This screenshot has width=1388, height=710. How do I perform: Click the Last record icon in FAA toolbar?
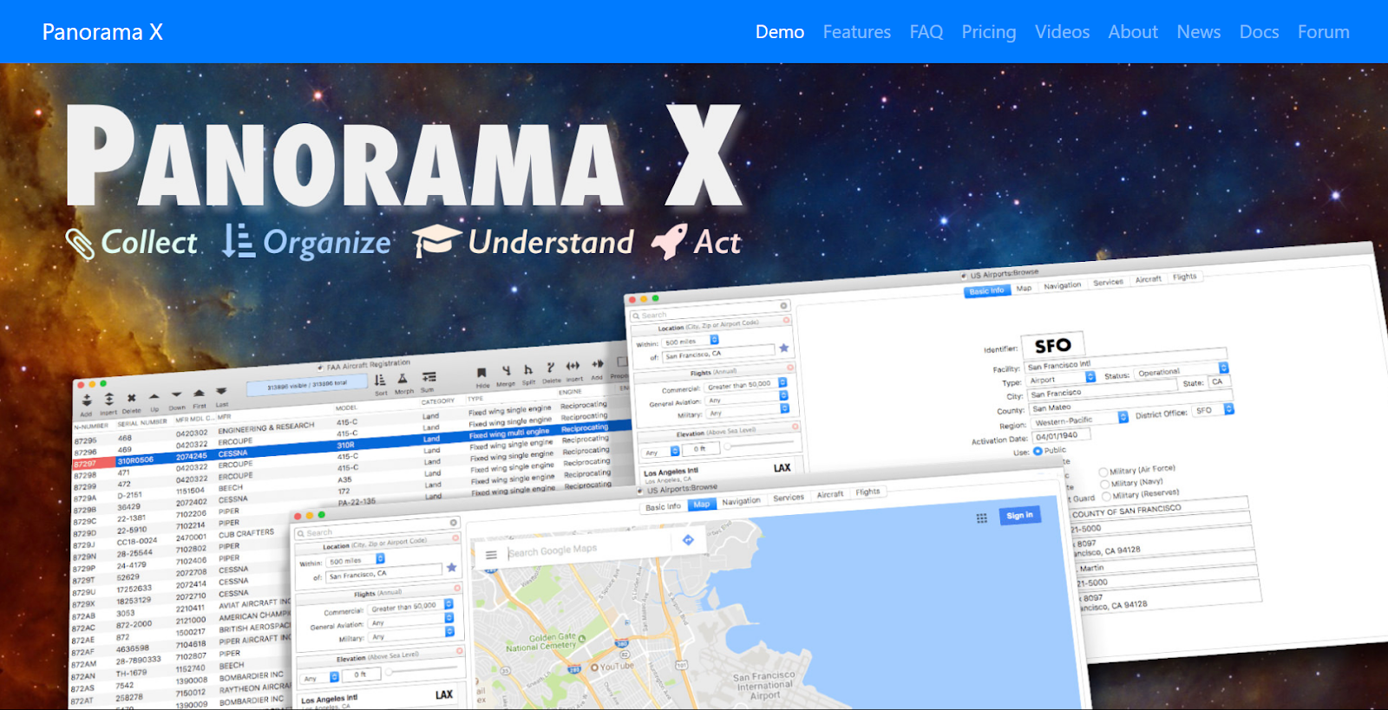(x=222, y=391)
